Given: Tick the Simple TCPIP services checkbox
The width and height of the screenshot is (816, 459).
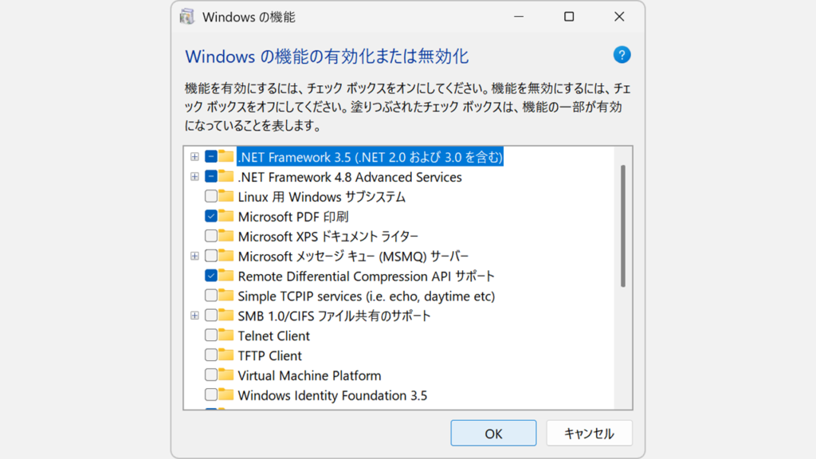Looking at the screenshot, I should click(211, 296).
